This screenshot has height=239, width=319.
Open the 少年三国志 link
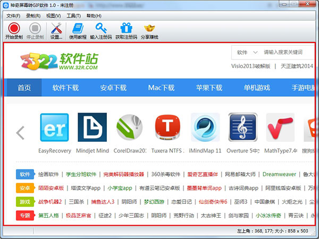click(x=131, y=216)
